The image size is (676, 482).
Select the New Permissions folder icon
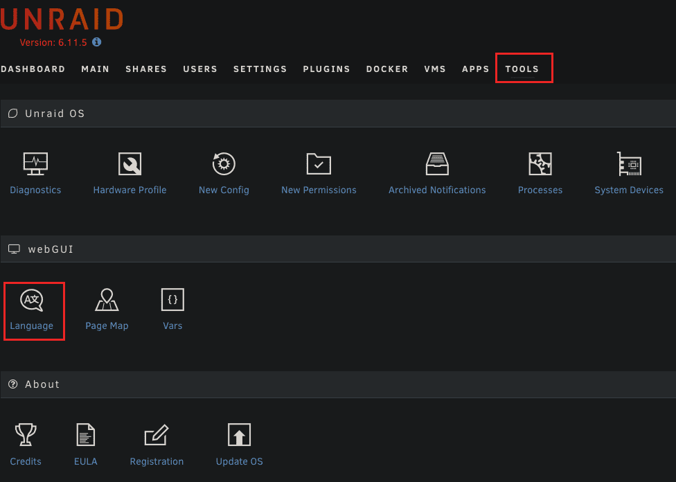tap(319, 164)
